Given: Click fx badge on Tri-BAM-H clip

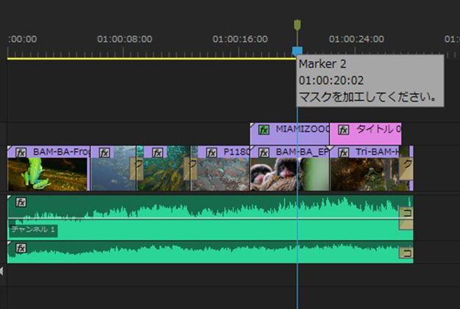Looking at the screenshot, I should click(343, 152).
